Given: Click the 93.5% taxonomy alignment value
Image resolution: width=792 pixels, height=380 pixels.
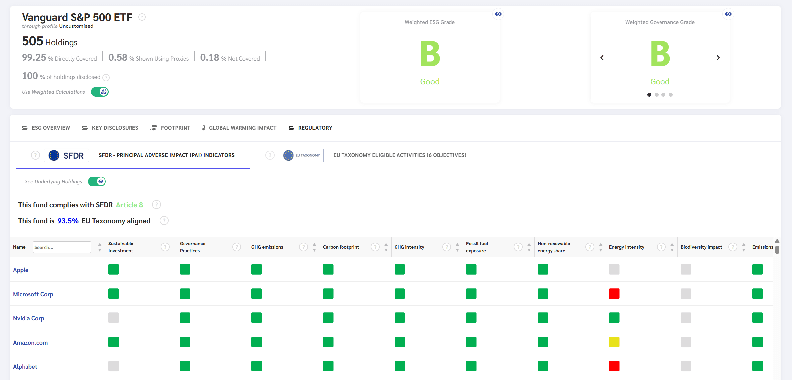Looking at the screenshot, I should pos(68,221).
